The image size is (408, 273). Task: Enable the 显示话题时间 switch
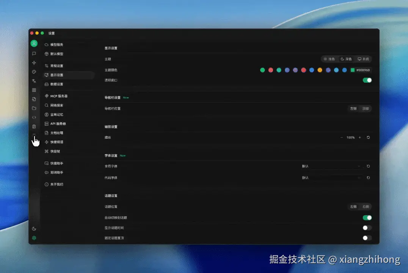366,227
